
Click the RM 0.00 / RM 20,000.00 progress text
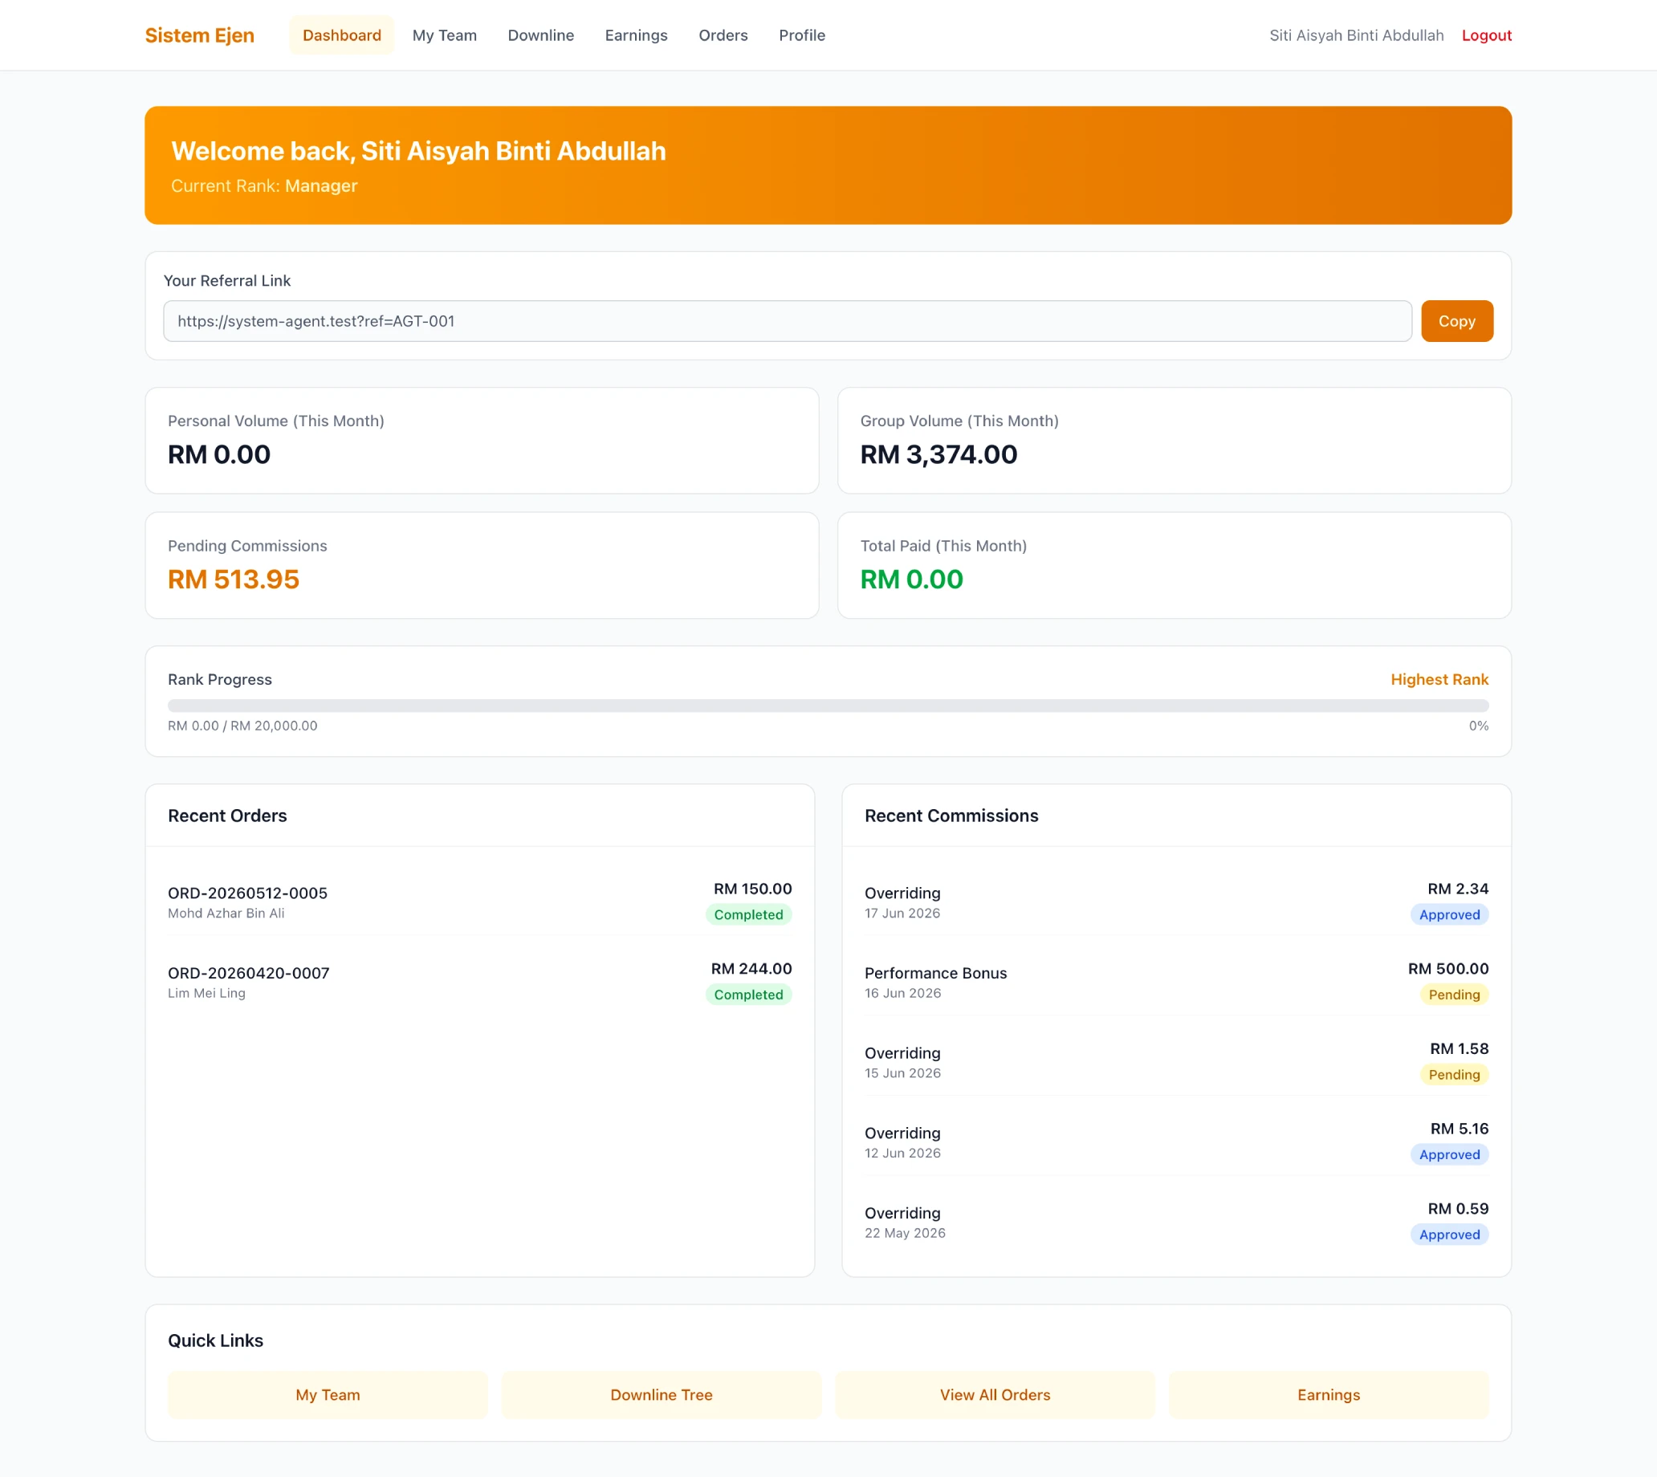(x=242, y=726)
